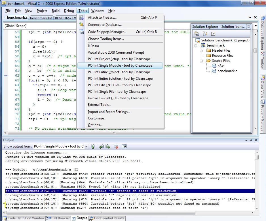266x221 pixels.
Task: Open the Help menu
Action: [112, 11]
